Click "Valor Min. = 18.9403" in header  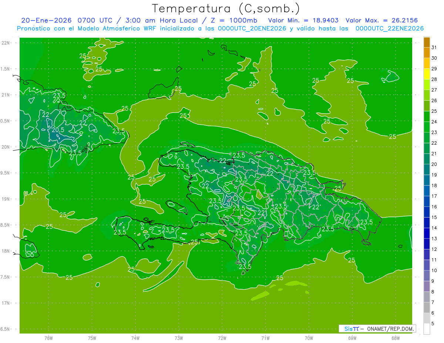pos(303,20)
